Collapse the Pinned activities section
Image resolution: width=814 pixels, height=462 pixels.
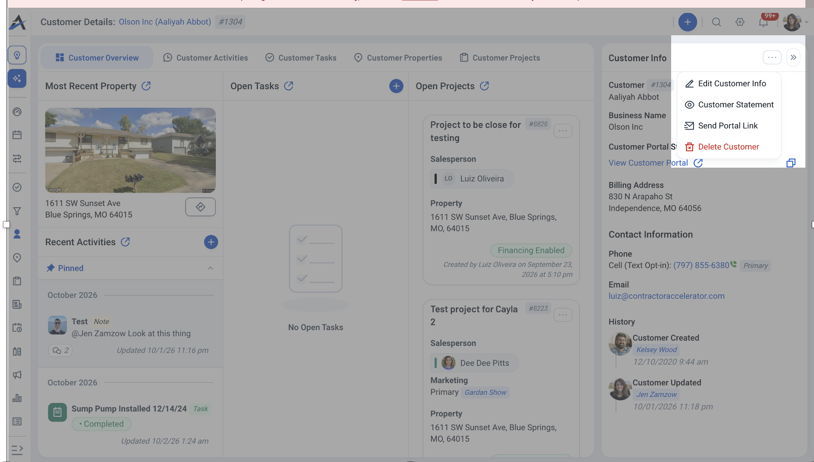point(211,268)
